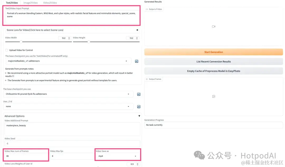Open the majicmixRealistic_v7.safetensors dropdown
The image size is (285, 167).
[68, 61]
